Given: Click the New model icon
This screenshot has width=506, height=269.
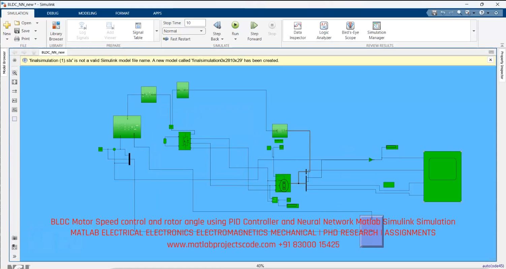Looking at the screenshot, I should (x=7, y=26).
